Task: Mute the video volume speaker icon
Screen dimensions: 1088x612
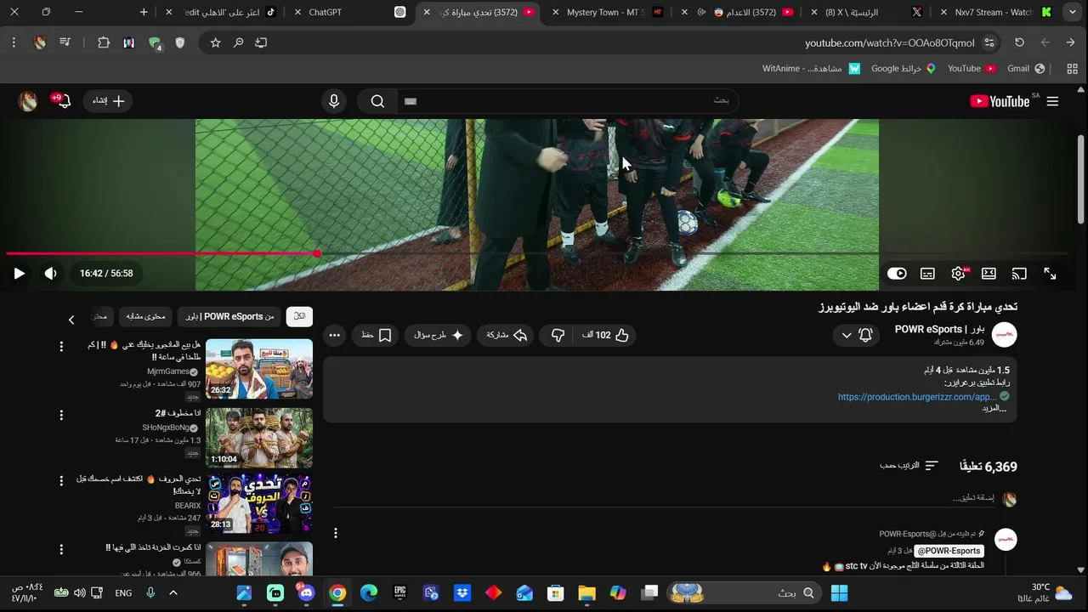Action: click(51, 274)
